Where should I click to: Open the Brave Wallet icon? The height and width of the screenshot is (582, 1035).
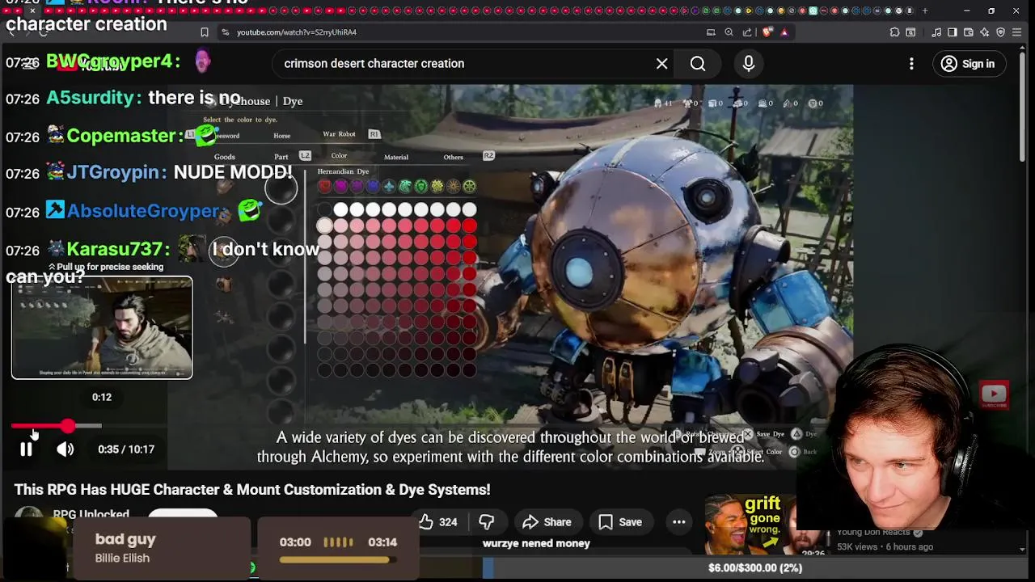pos(969,32)
